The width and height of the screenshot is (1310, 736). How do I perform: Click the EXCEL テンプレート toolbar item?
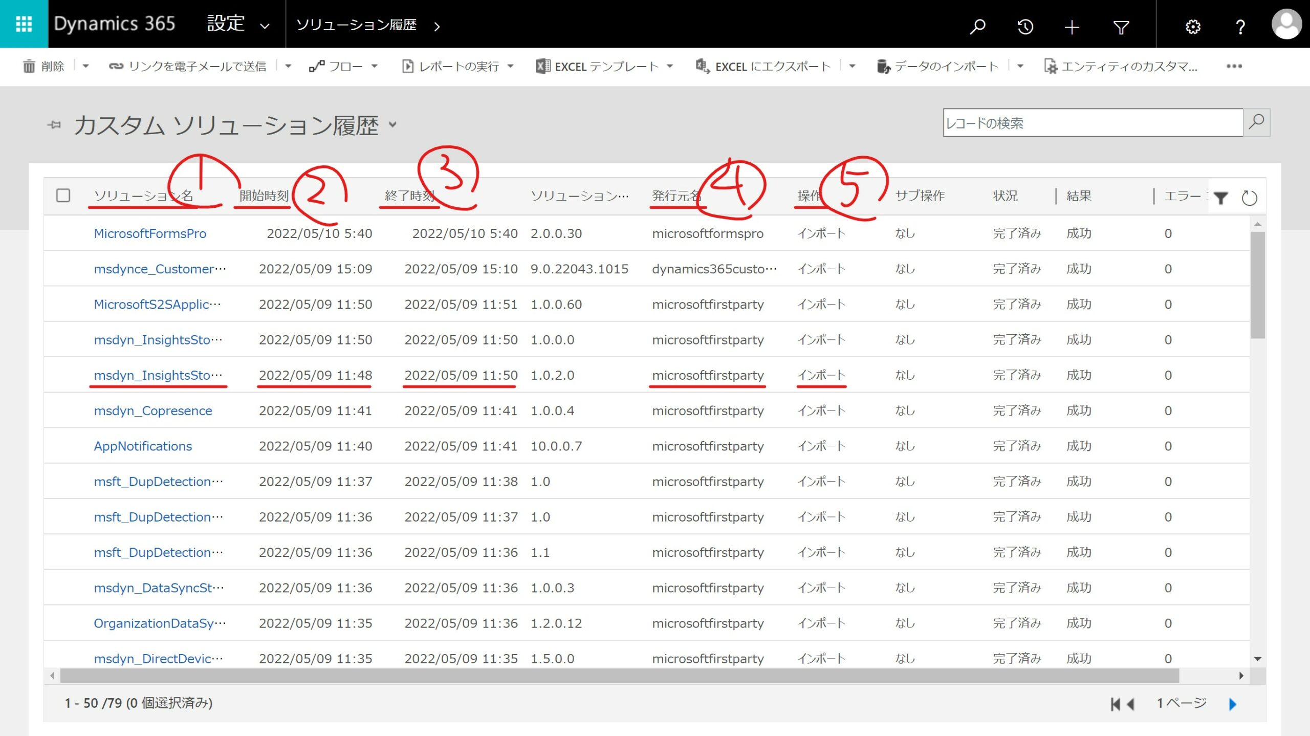point(606,66)
